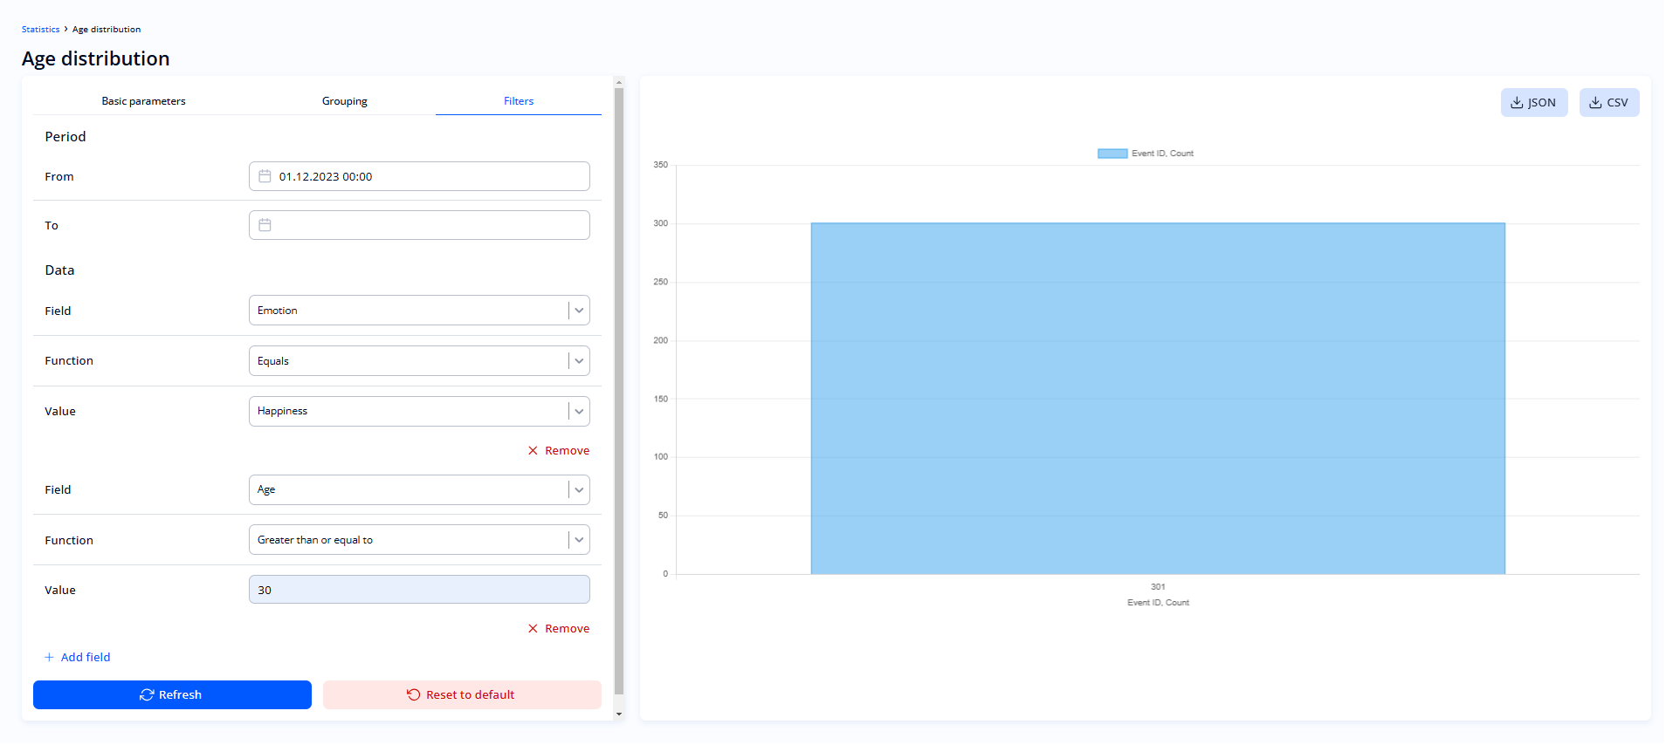This screenshot has width=1666, height=745.
Task: Click Reset to default button
Action: tap(462, 695)
